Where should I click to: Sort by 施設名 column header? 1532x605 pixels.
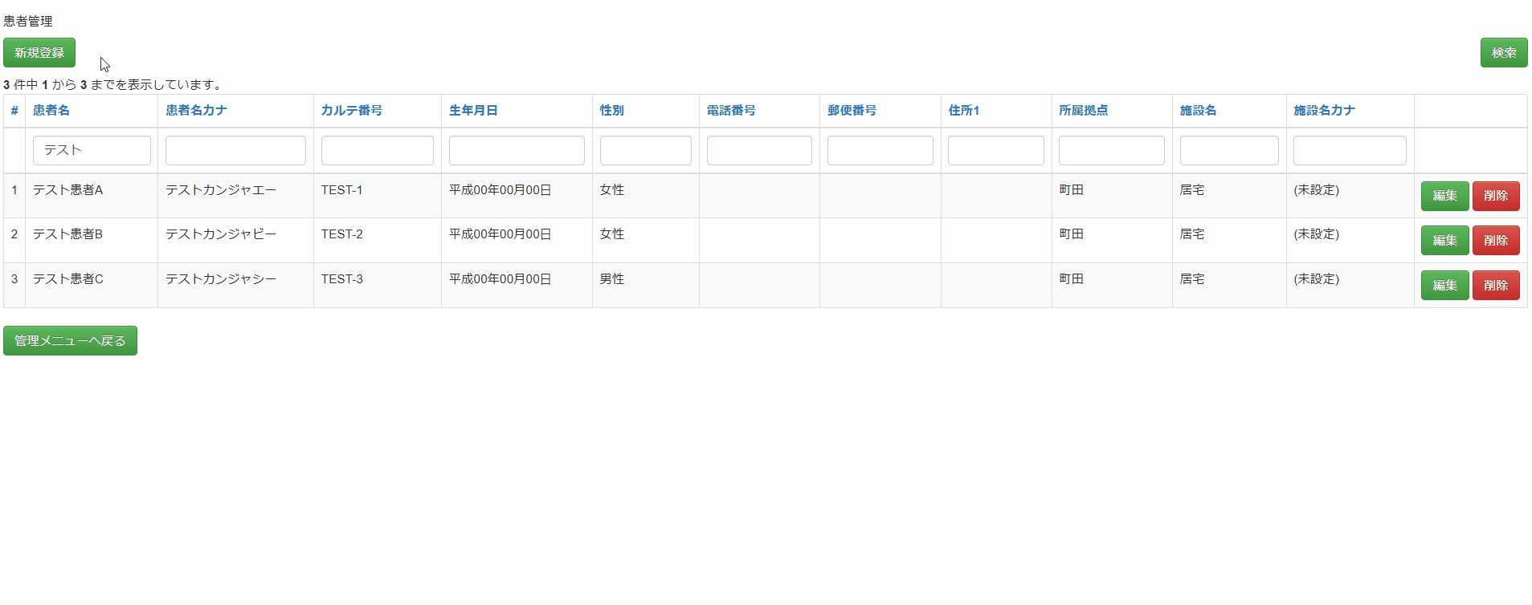point(1198,111)
